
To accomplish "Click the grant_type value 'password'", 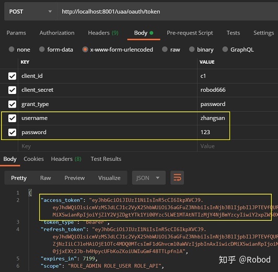I will [238, 104].
